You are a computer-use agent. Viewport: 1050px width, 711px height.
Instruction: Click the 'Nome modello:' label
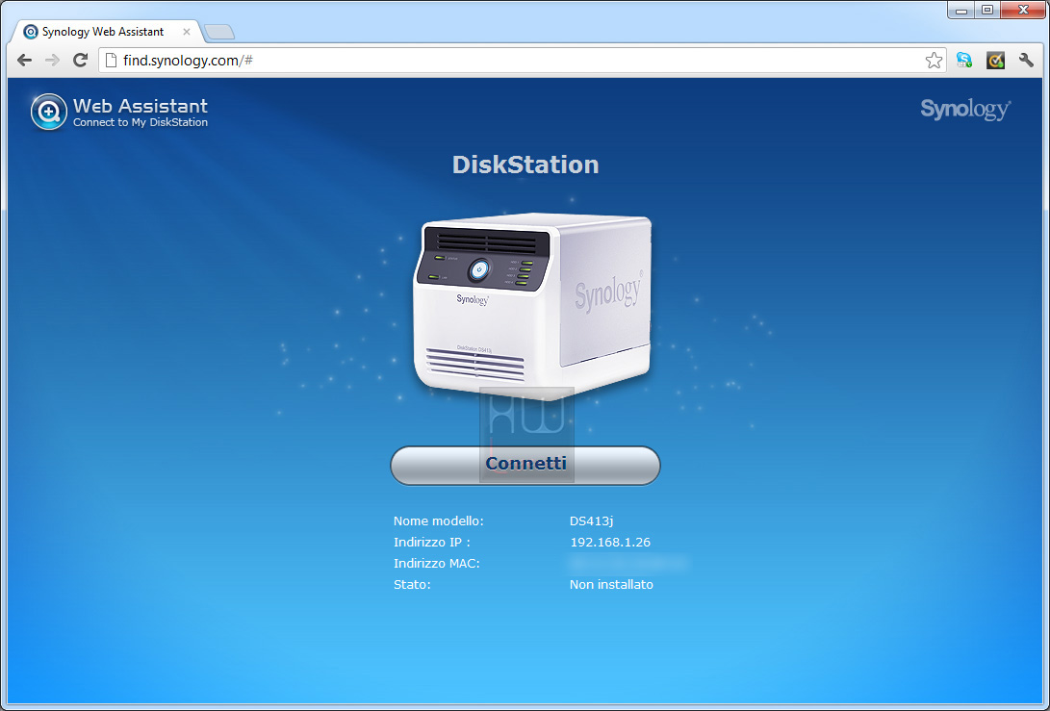439,521
